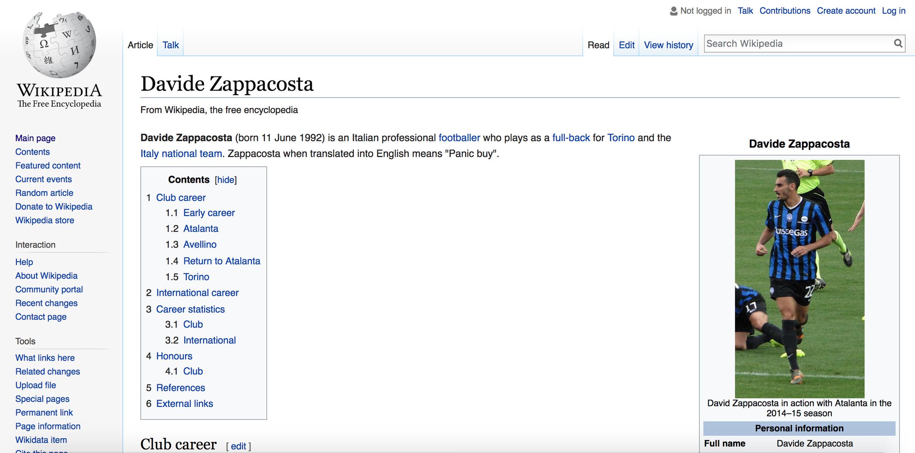Open the Talk tab
The height and width of the screenshot is (453, 915).
click(x=170, y=45)
